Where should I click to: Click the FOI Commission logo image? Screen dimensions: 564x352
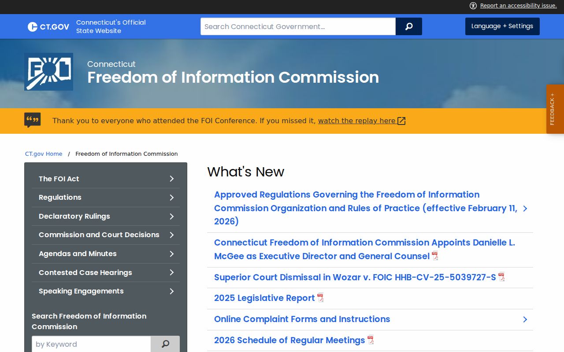[48, 72]
